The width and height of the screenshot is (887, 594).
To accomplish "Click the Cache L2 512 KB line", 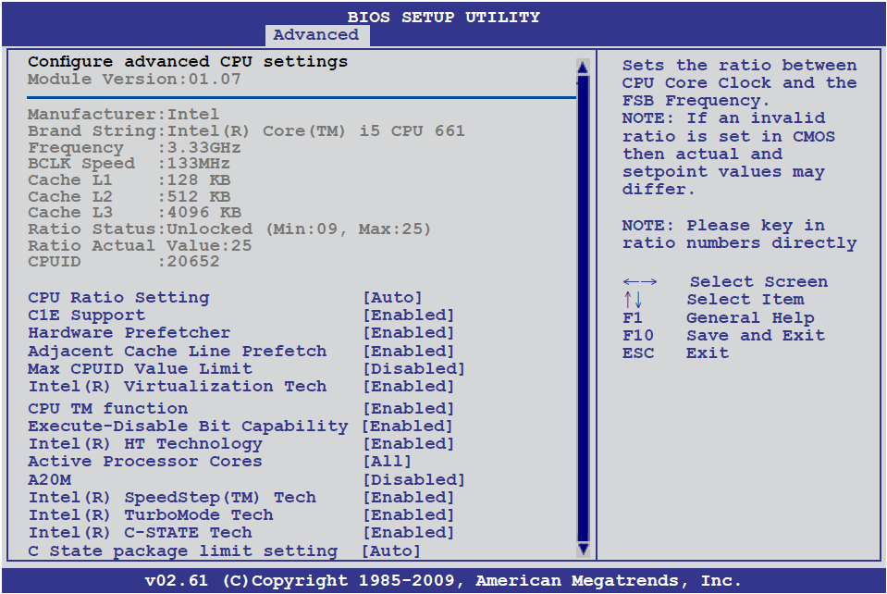I will (x=129, y=197).
